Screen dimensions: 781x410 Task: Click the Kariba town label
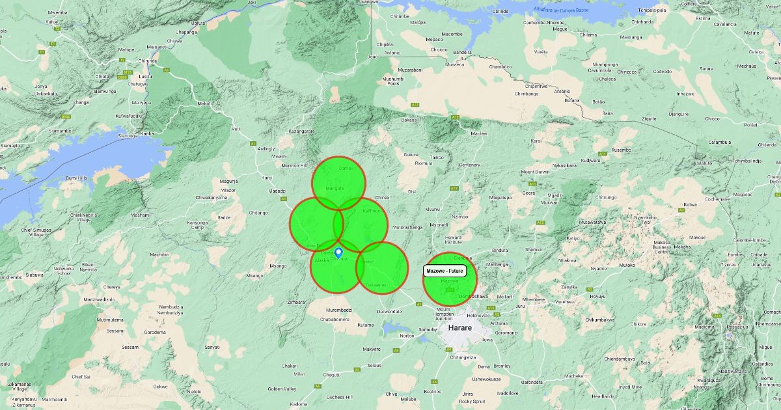click(x=148, y=133)
